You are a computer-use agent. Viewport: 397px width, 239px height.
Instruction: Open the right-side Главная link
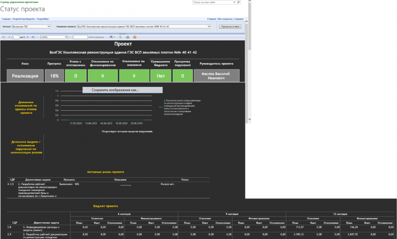click(211, 19)
